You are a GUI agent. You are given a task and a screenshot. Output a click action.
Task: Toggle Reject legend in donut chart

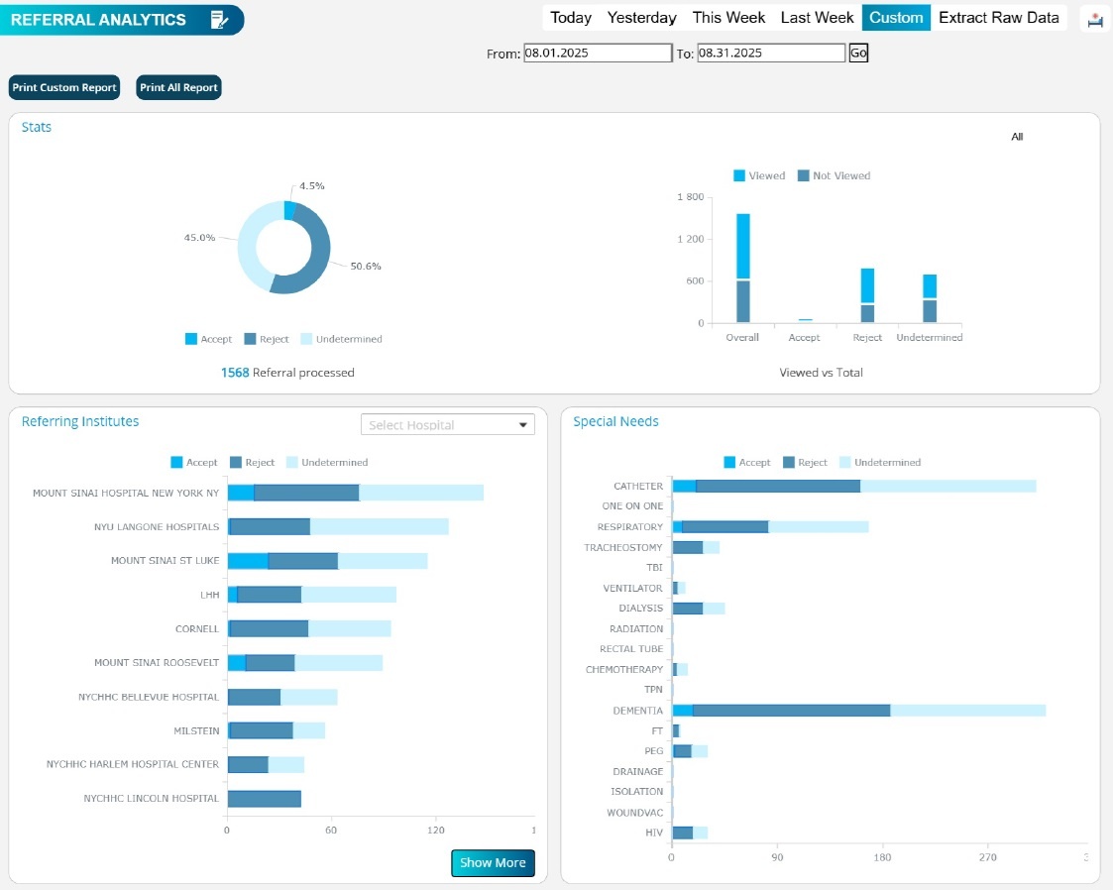point(267,339)
